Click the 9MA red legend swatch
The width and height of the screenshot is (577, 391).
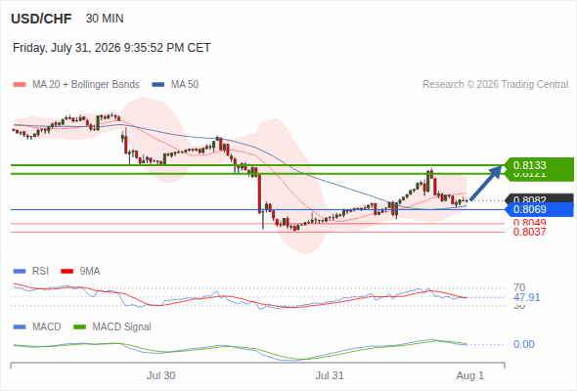pos(67,272)
